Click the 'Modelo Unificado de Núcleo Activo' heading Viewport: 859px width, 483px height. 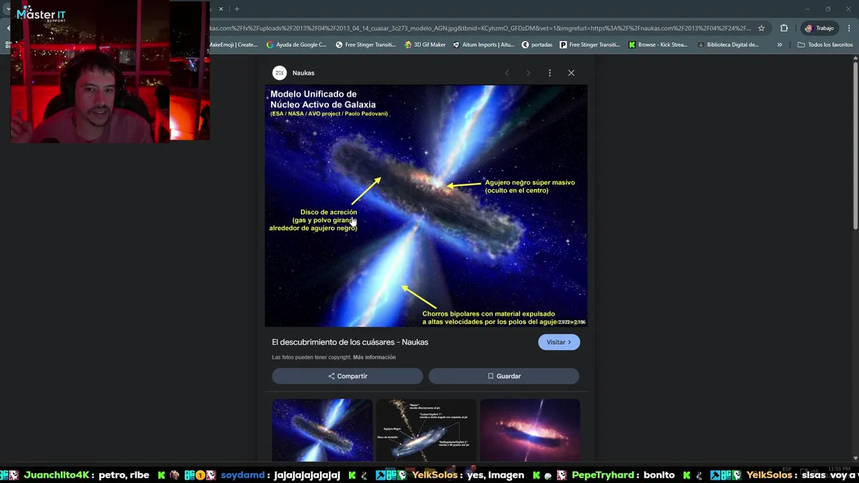[323, 99]
